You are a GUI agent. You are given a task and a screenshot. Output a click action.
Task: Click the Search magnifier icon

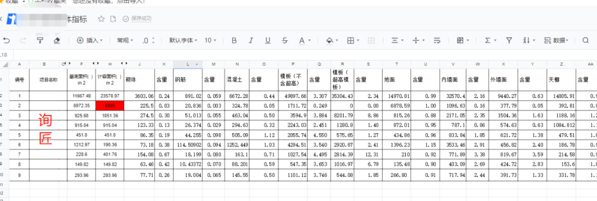tap(586, 40)
